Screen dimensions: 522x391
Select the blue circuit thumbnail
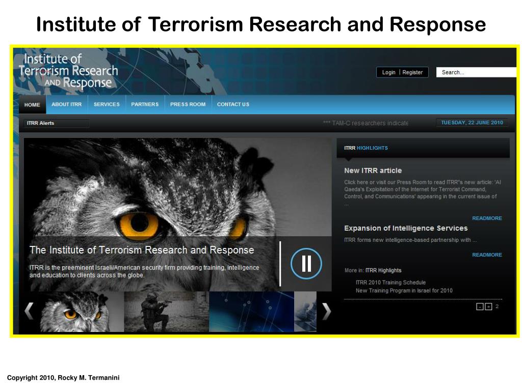pos(251,312)
